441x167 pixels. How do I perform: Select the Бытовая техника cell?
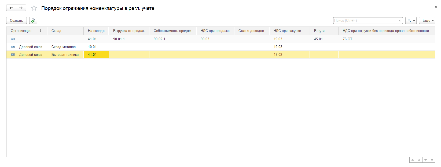click(65, 55)
